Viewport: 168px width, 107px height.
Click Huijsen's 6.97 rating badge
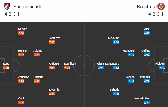click(x=21, y=55)
